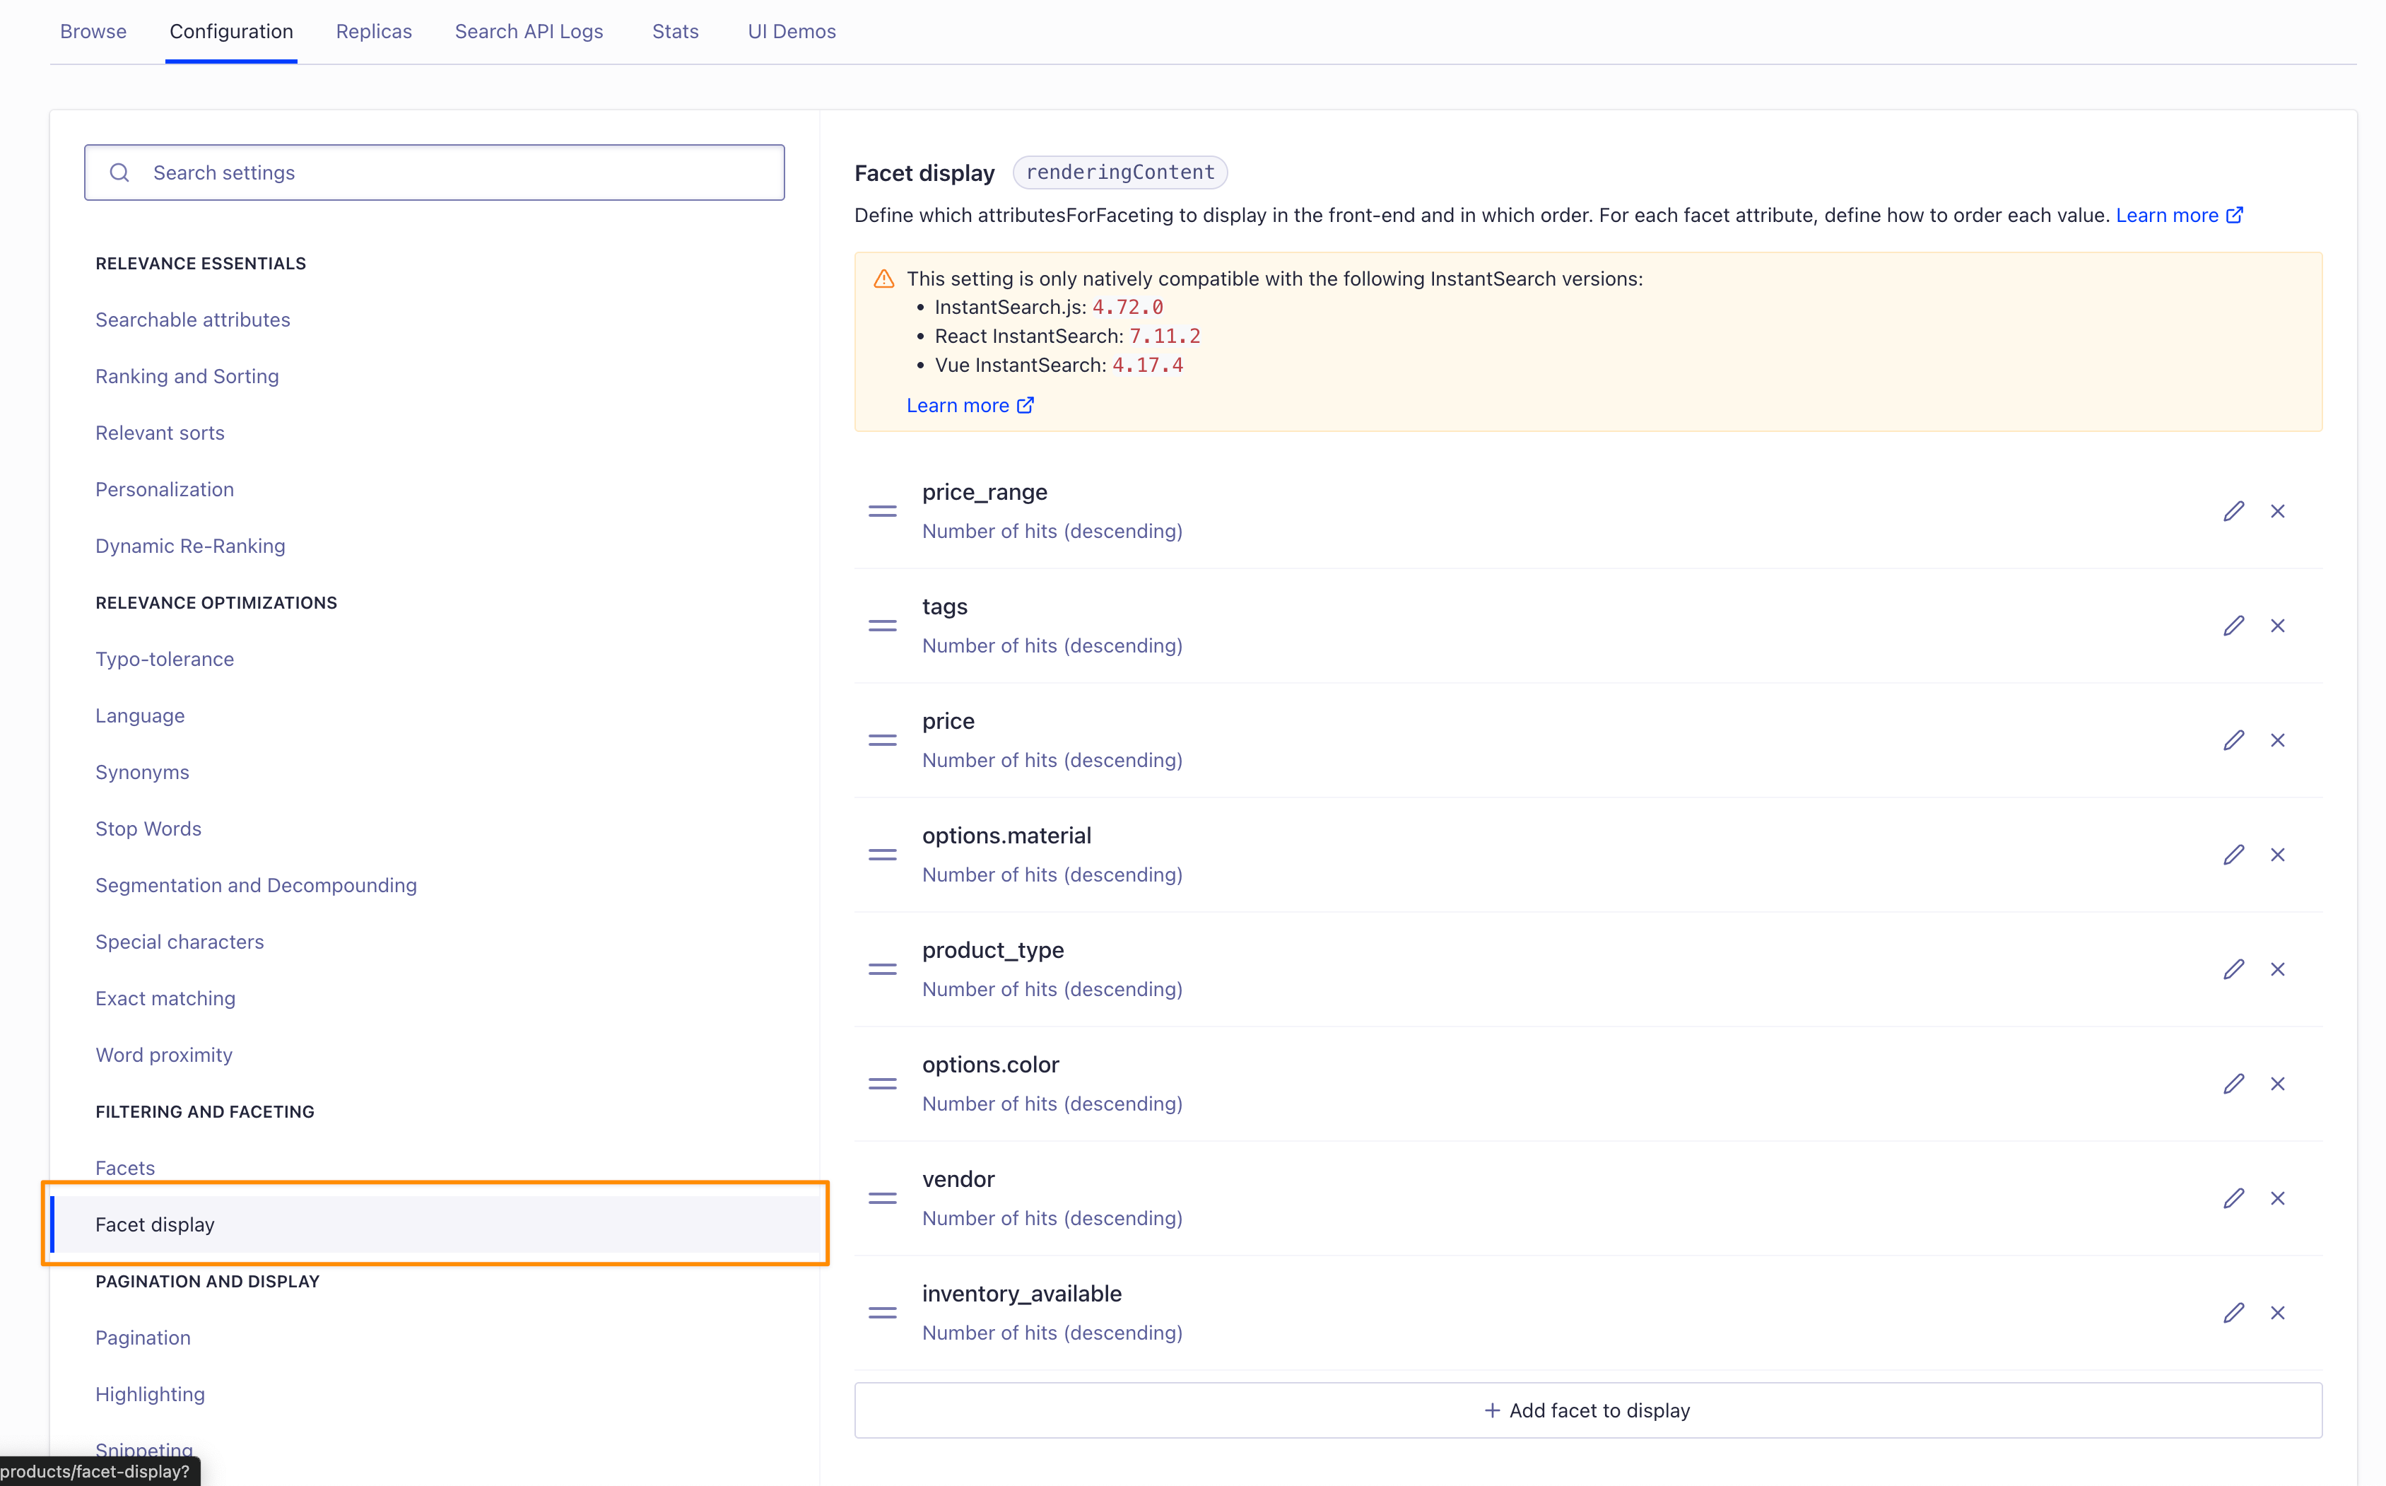Switch to the Browse tab
Image resolution: width=2386 pixels, height=1486 pixels.
click(93, 30)
